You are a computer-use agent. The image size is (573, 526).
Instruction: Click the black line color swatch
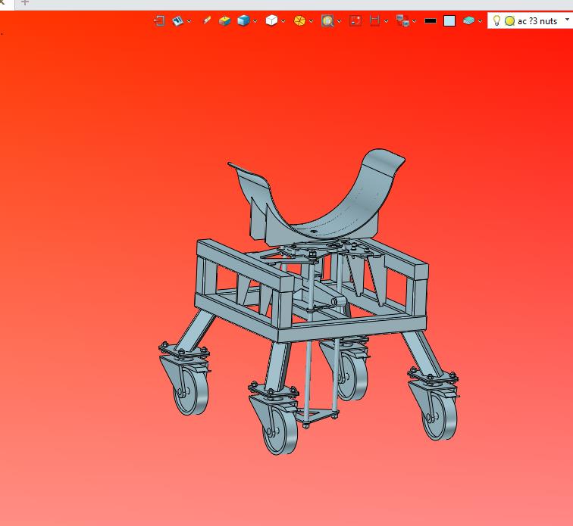coord(431,21)
